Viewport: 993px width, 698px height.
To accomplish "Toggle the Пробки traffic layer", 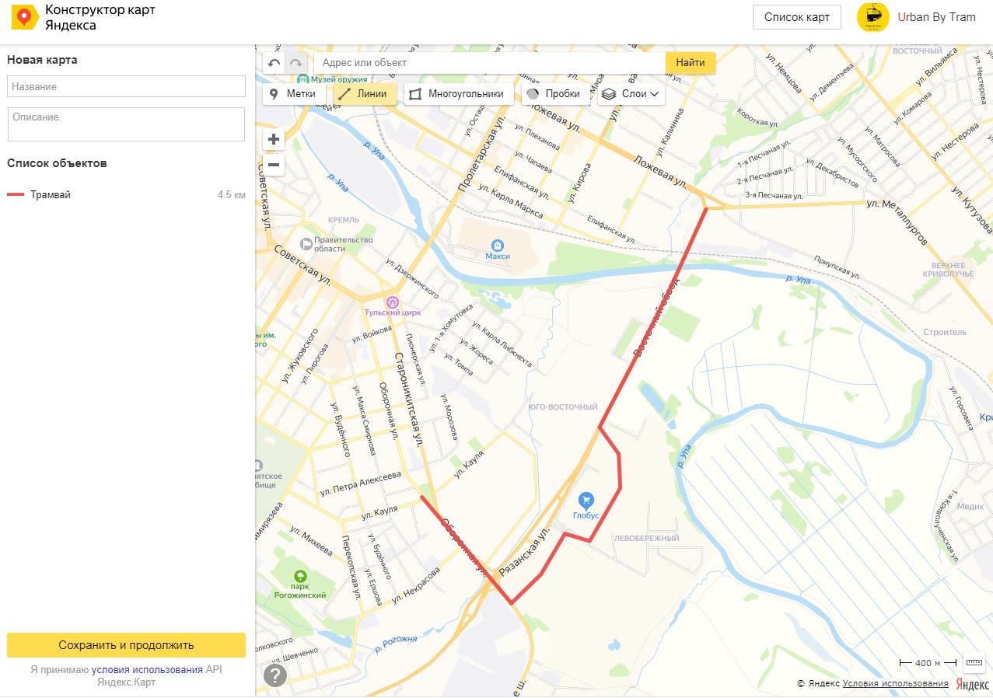I will click(x=554, y=94).
